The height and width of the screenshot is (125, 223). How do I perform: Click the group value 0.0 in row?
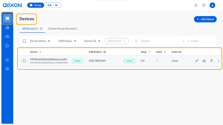pyautogui.click(x=143, y=61)
